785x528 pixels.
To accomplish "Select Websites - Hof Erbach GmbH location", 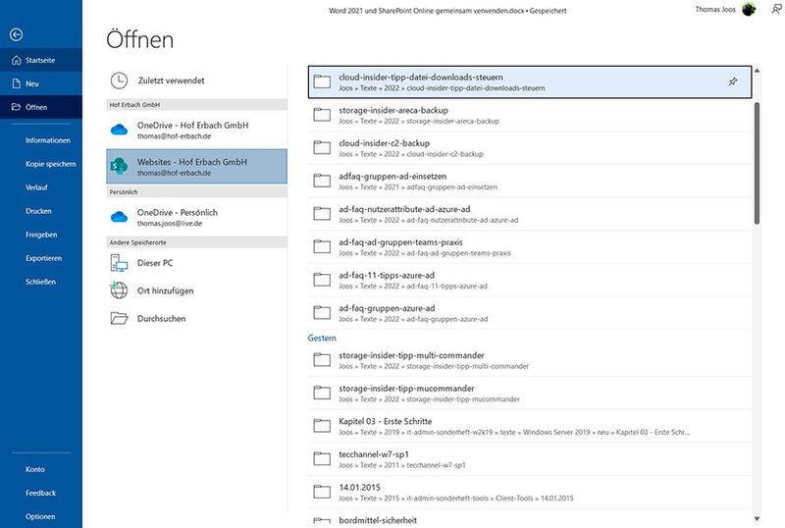I will click(x=197, y=166).
